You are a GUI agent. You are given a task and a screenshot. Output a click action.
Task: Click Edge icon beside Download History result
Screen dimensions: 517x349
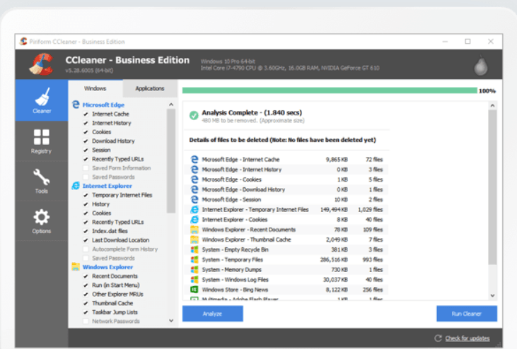(194, 189)
